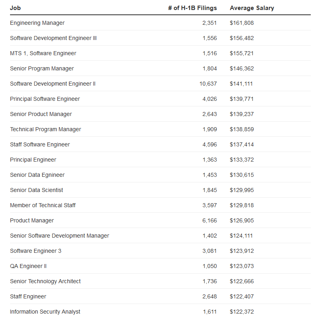The image size is (320, 320).
Task: Select the Senior Software Development Manager label
Action: coord(59,236)
